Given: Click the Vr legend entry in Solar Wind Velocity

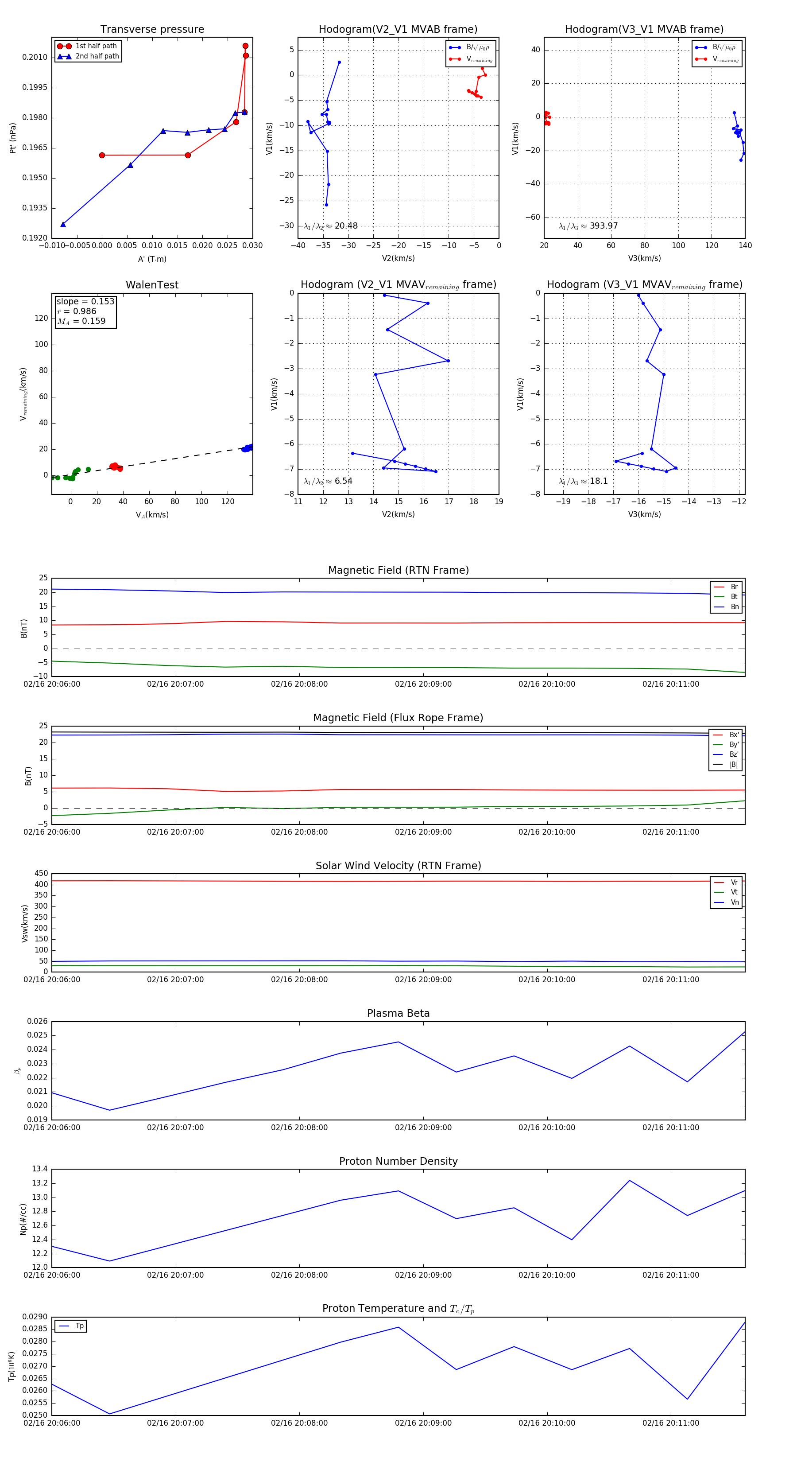Looking at the screenshot, I should coord(727,882).
